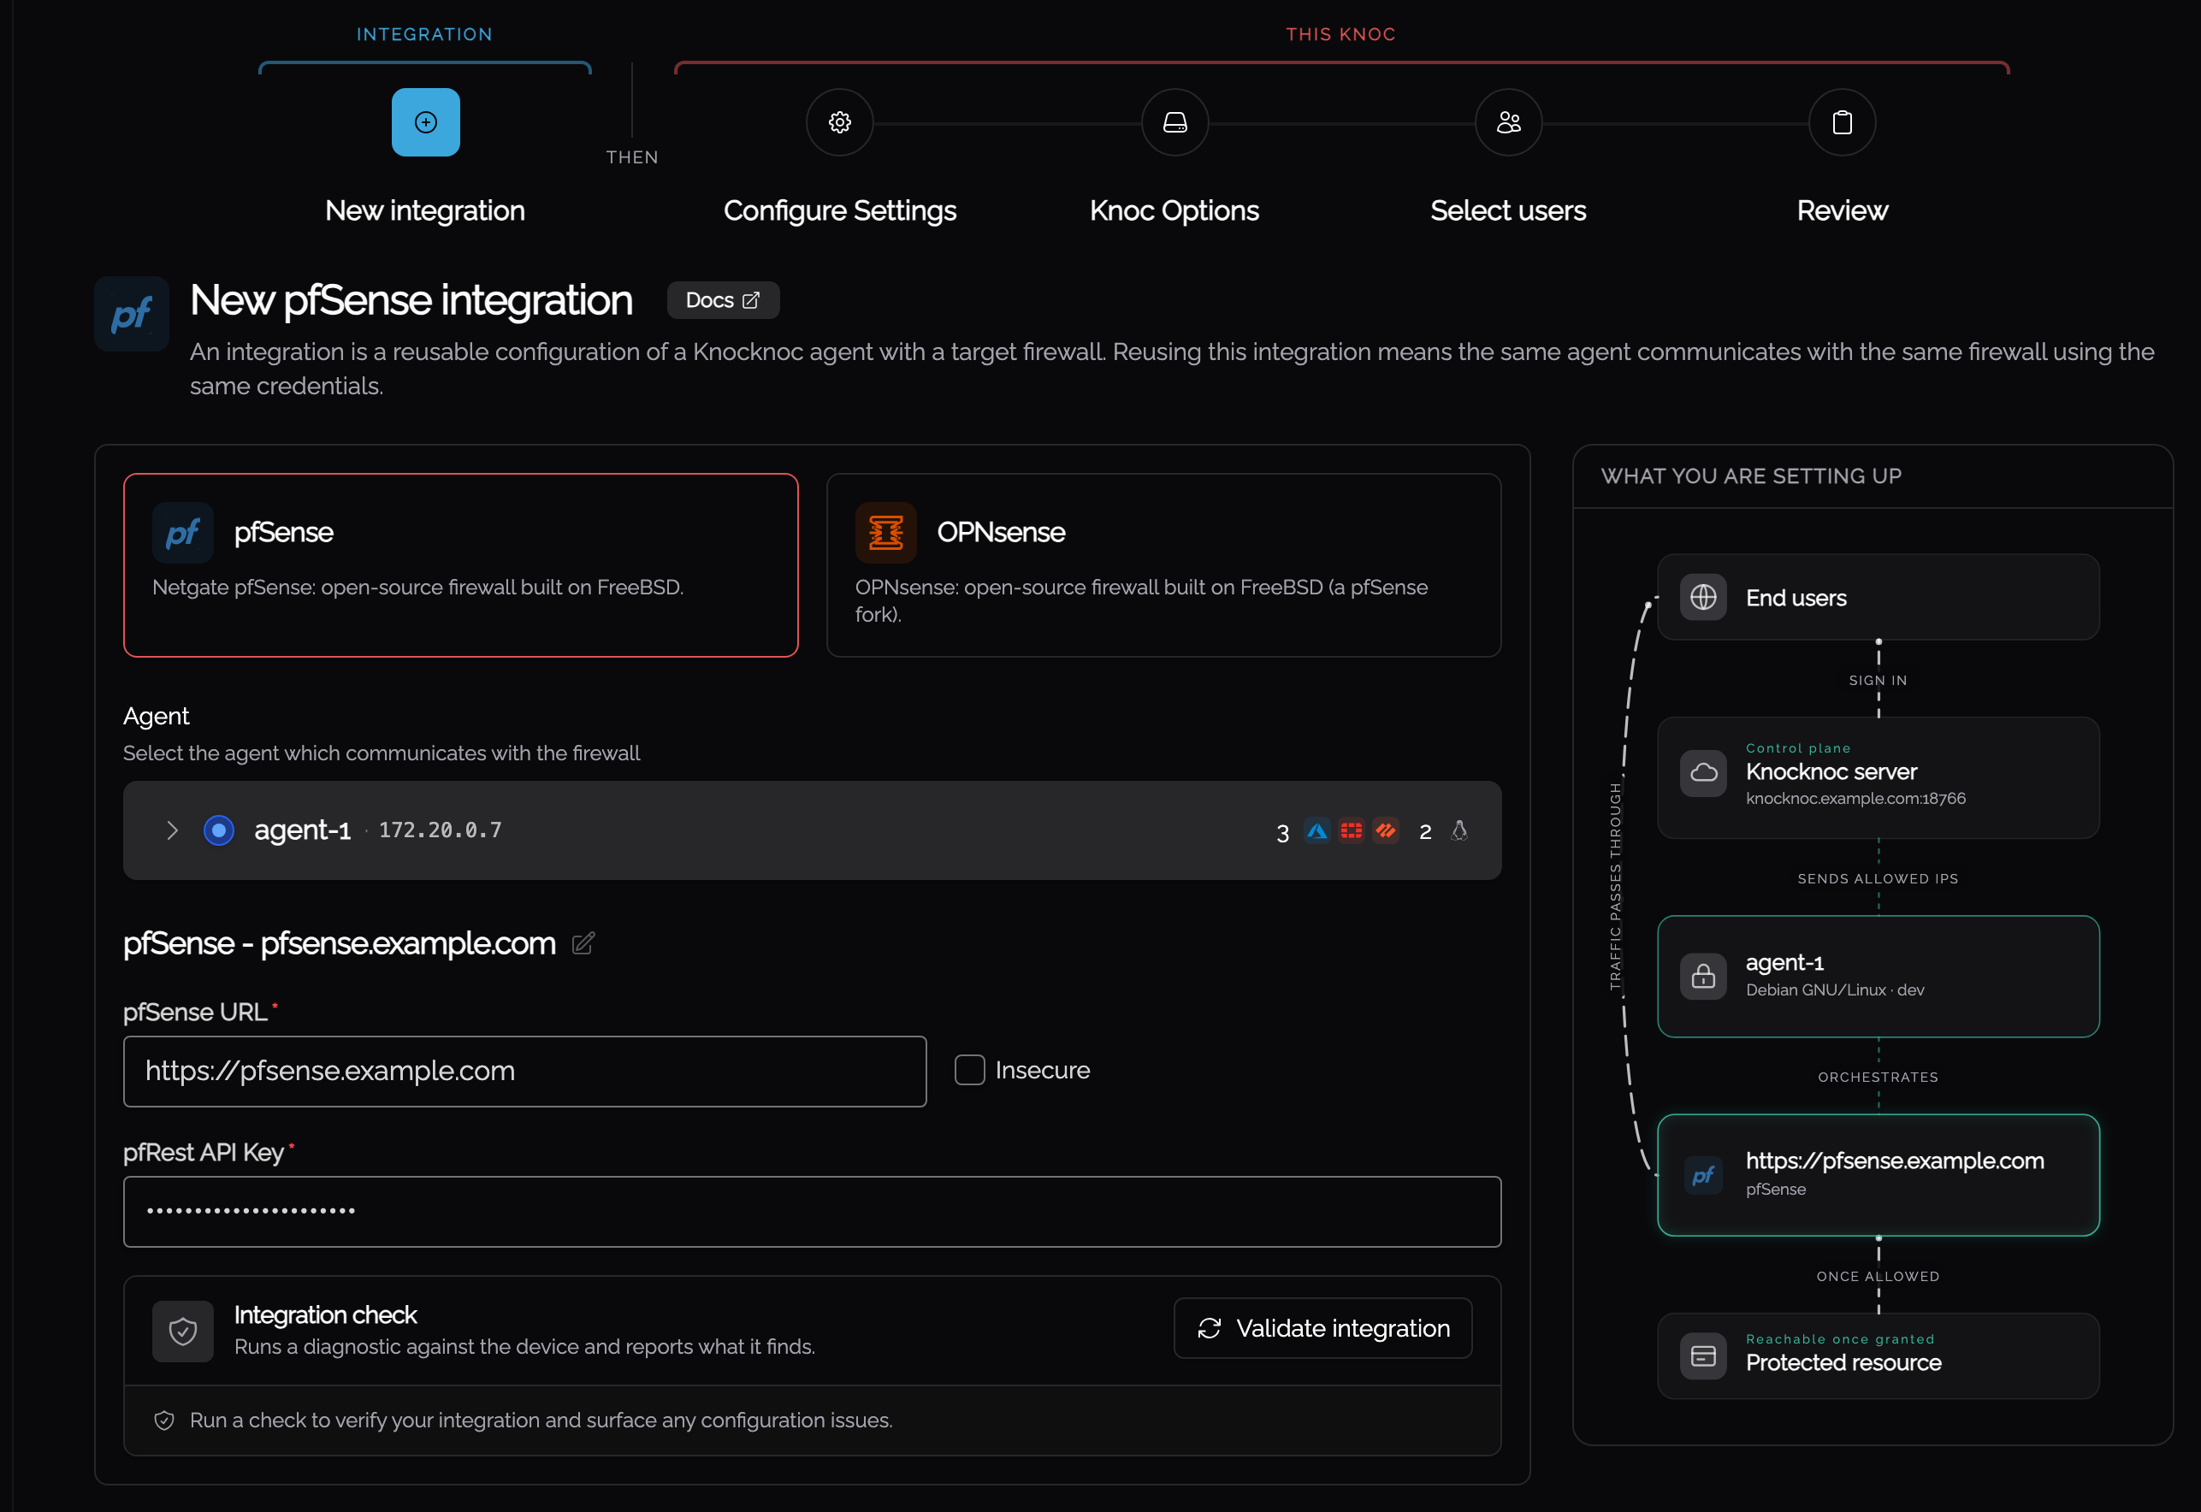Select the agent-1 radio button

coord(219,831)
